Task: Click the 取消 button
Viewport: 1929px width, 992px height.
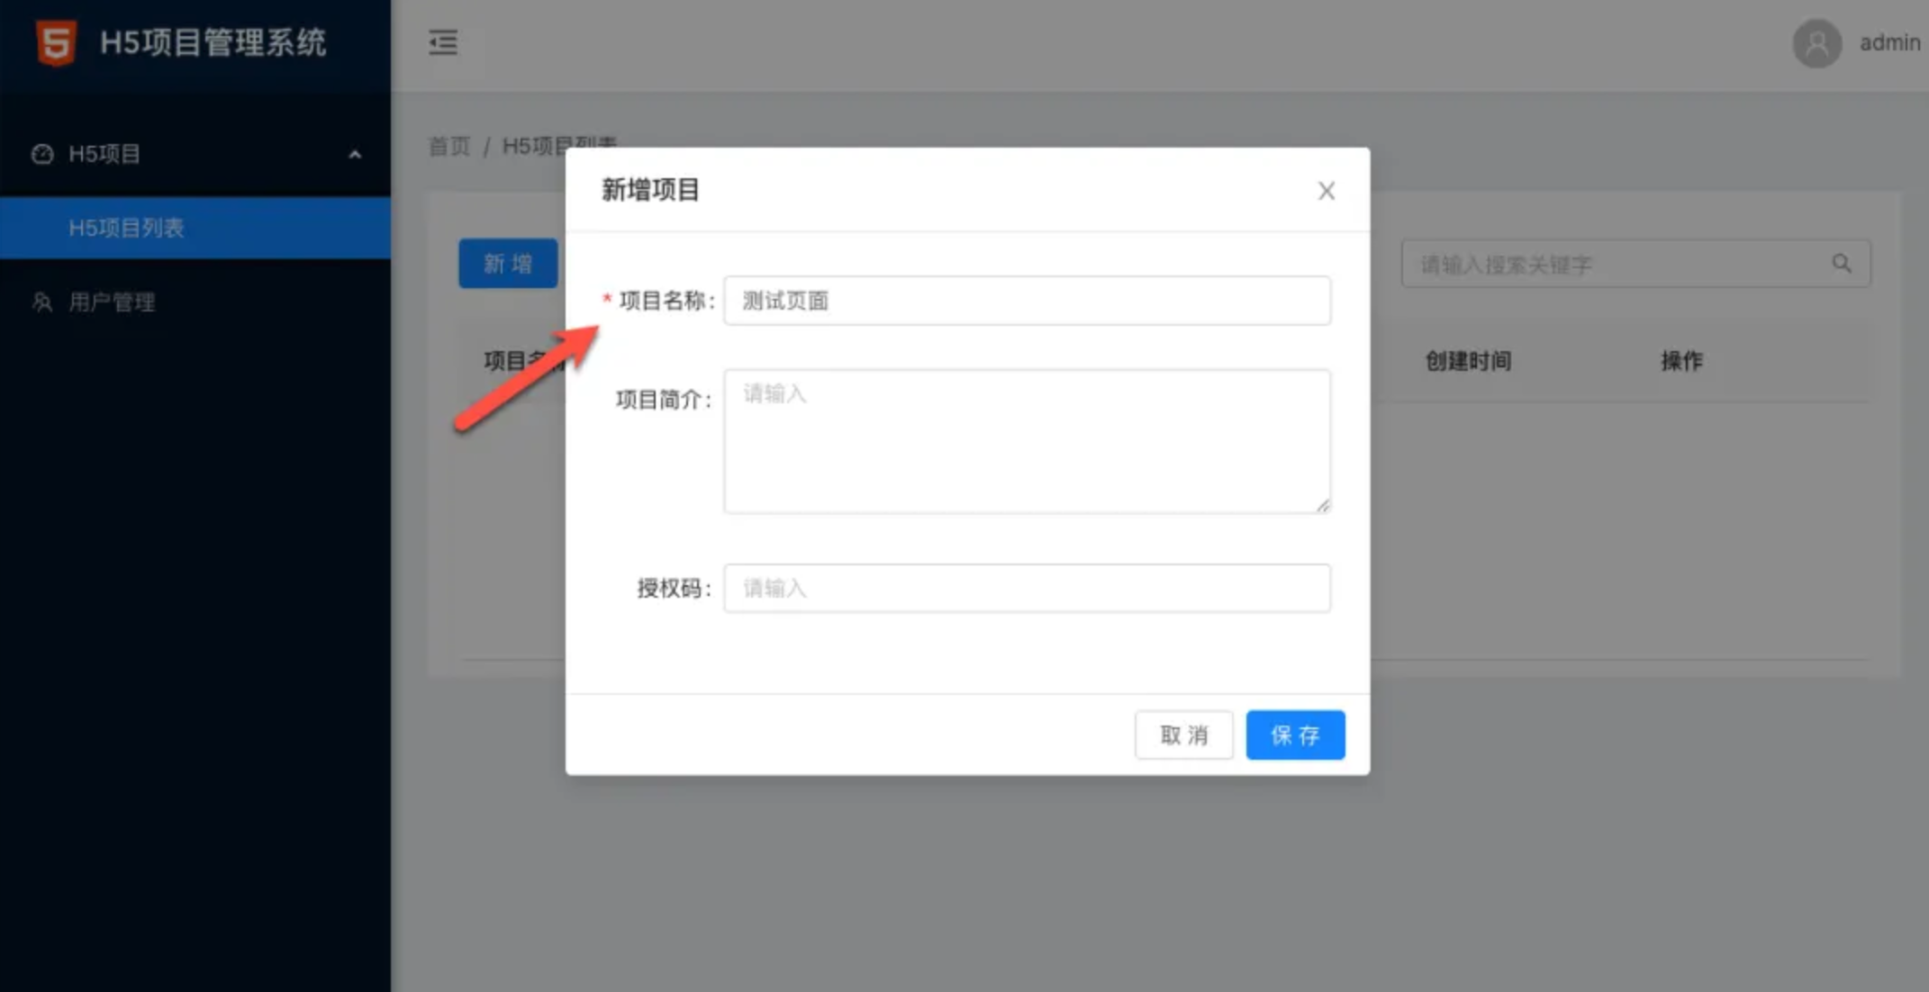Action: (1183, 735)
